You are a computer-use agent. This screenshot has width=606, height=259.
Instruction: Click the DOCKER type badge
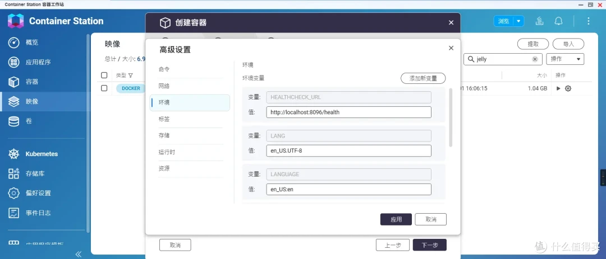click(x=131, y=88)
